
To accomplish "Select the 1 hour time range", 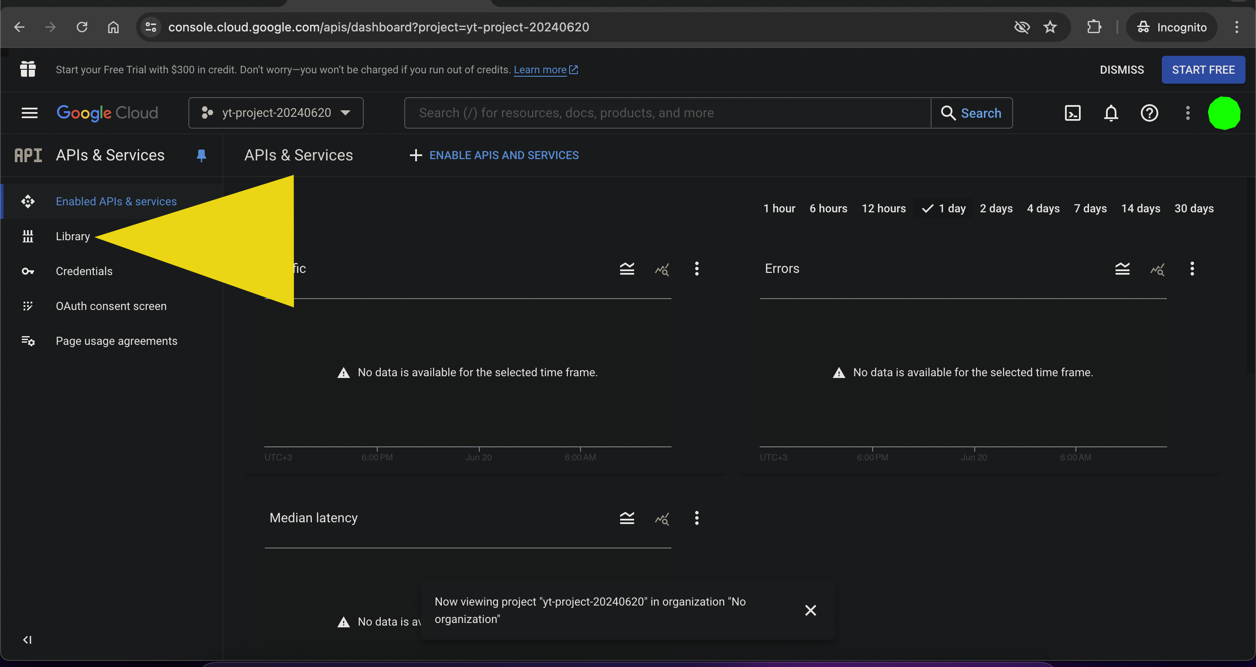I will pyautogui.click(x=779, y=209).
